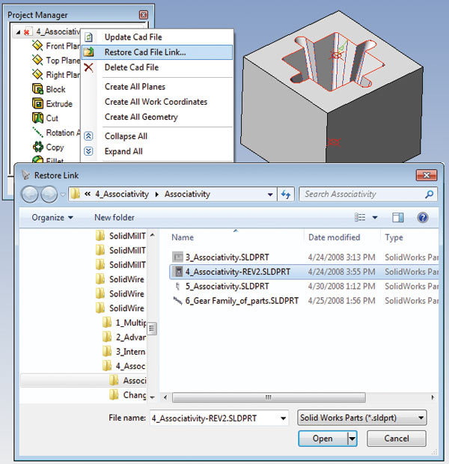
Task: Click the Open button
Action: 323,439
